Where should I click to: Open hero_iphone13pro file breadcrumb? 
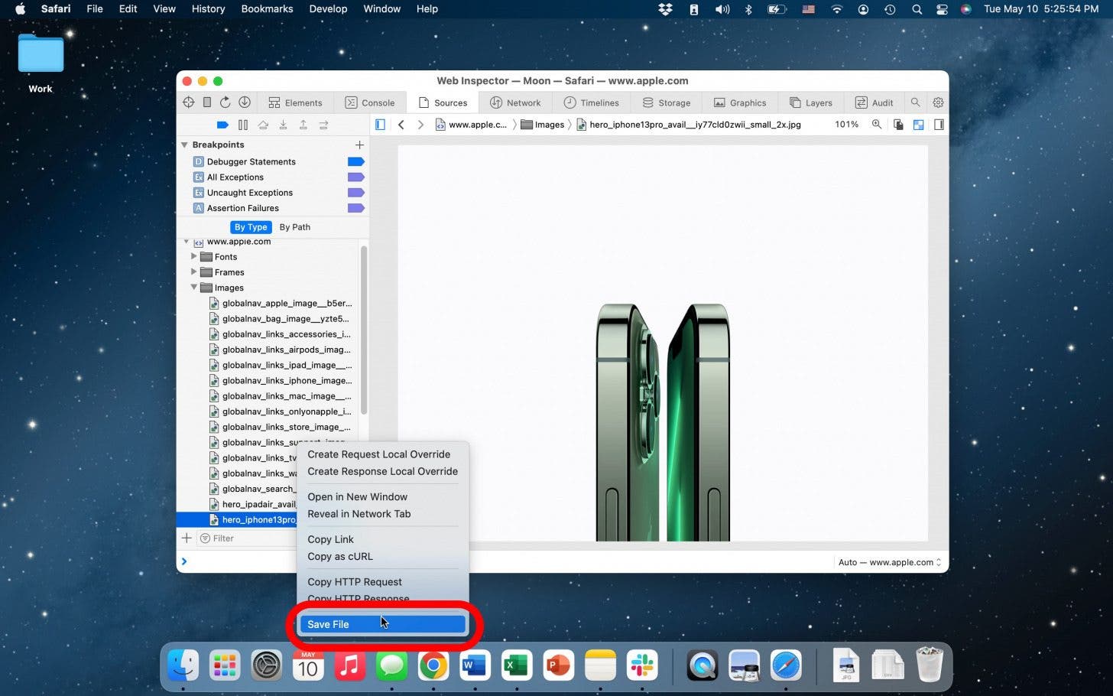pyautogui.click(x=689, y=125)
